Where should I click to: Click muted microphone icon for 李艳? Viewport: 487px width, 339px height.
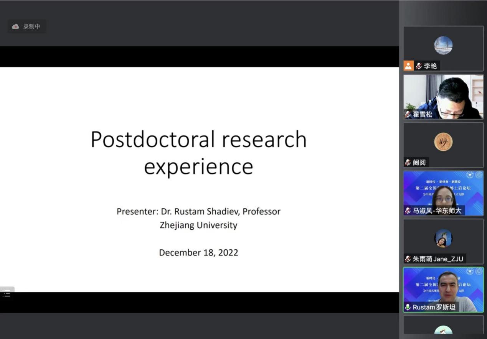(419, 66)
